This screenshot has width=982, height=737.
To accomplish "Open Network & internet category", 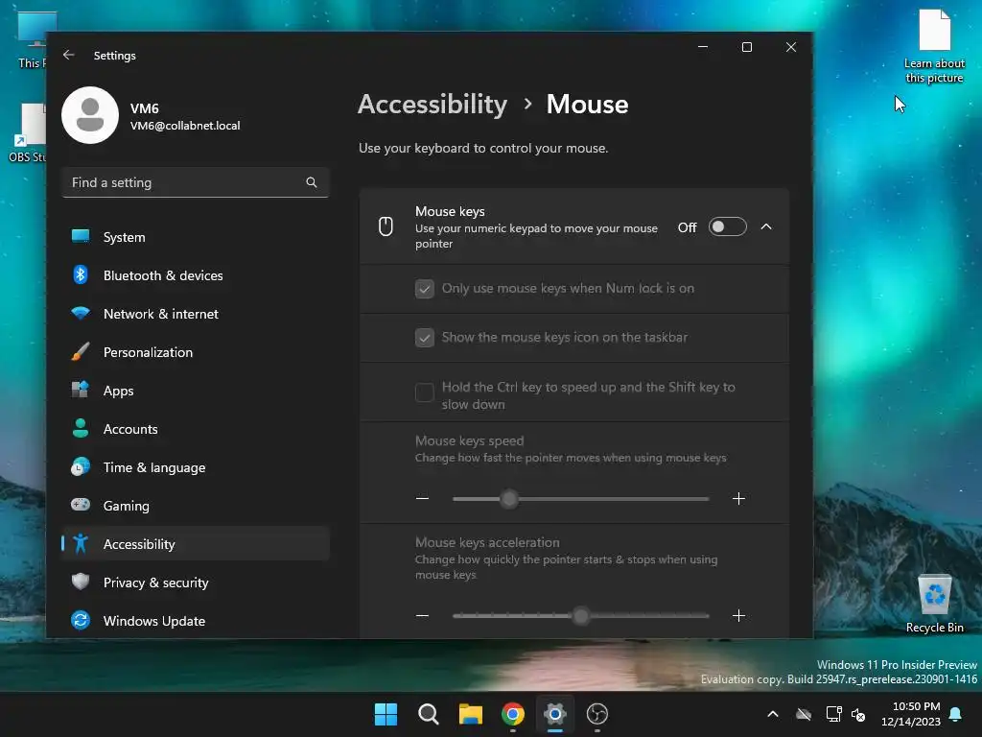I will pyautogui.click(x=196, y=314).
